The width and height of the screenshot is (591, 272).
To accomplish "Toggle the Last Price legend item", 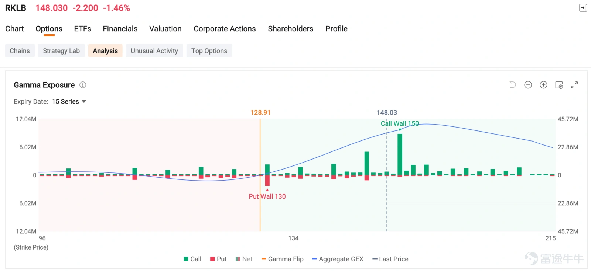I will tap(390, 259).
